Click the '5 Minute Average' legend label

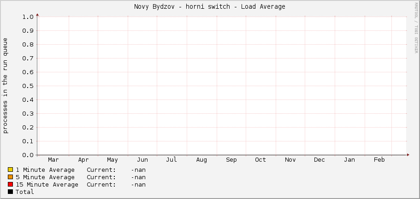[x=45, y=177]
